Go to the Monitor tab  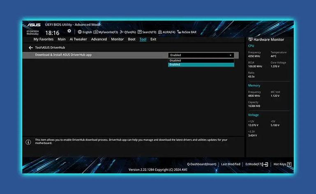(117, 39)
